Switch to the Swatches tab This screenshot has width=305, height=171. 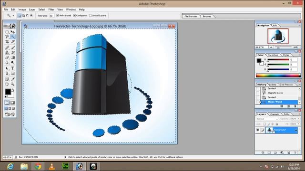click(273, 55)
